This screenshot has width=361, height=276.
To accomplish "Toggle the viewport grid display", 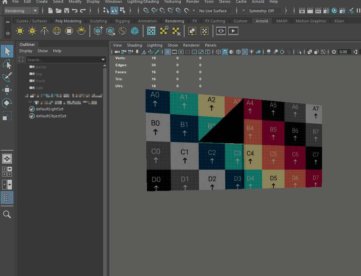I will coord(168,52).
